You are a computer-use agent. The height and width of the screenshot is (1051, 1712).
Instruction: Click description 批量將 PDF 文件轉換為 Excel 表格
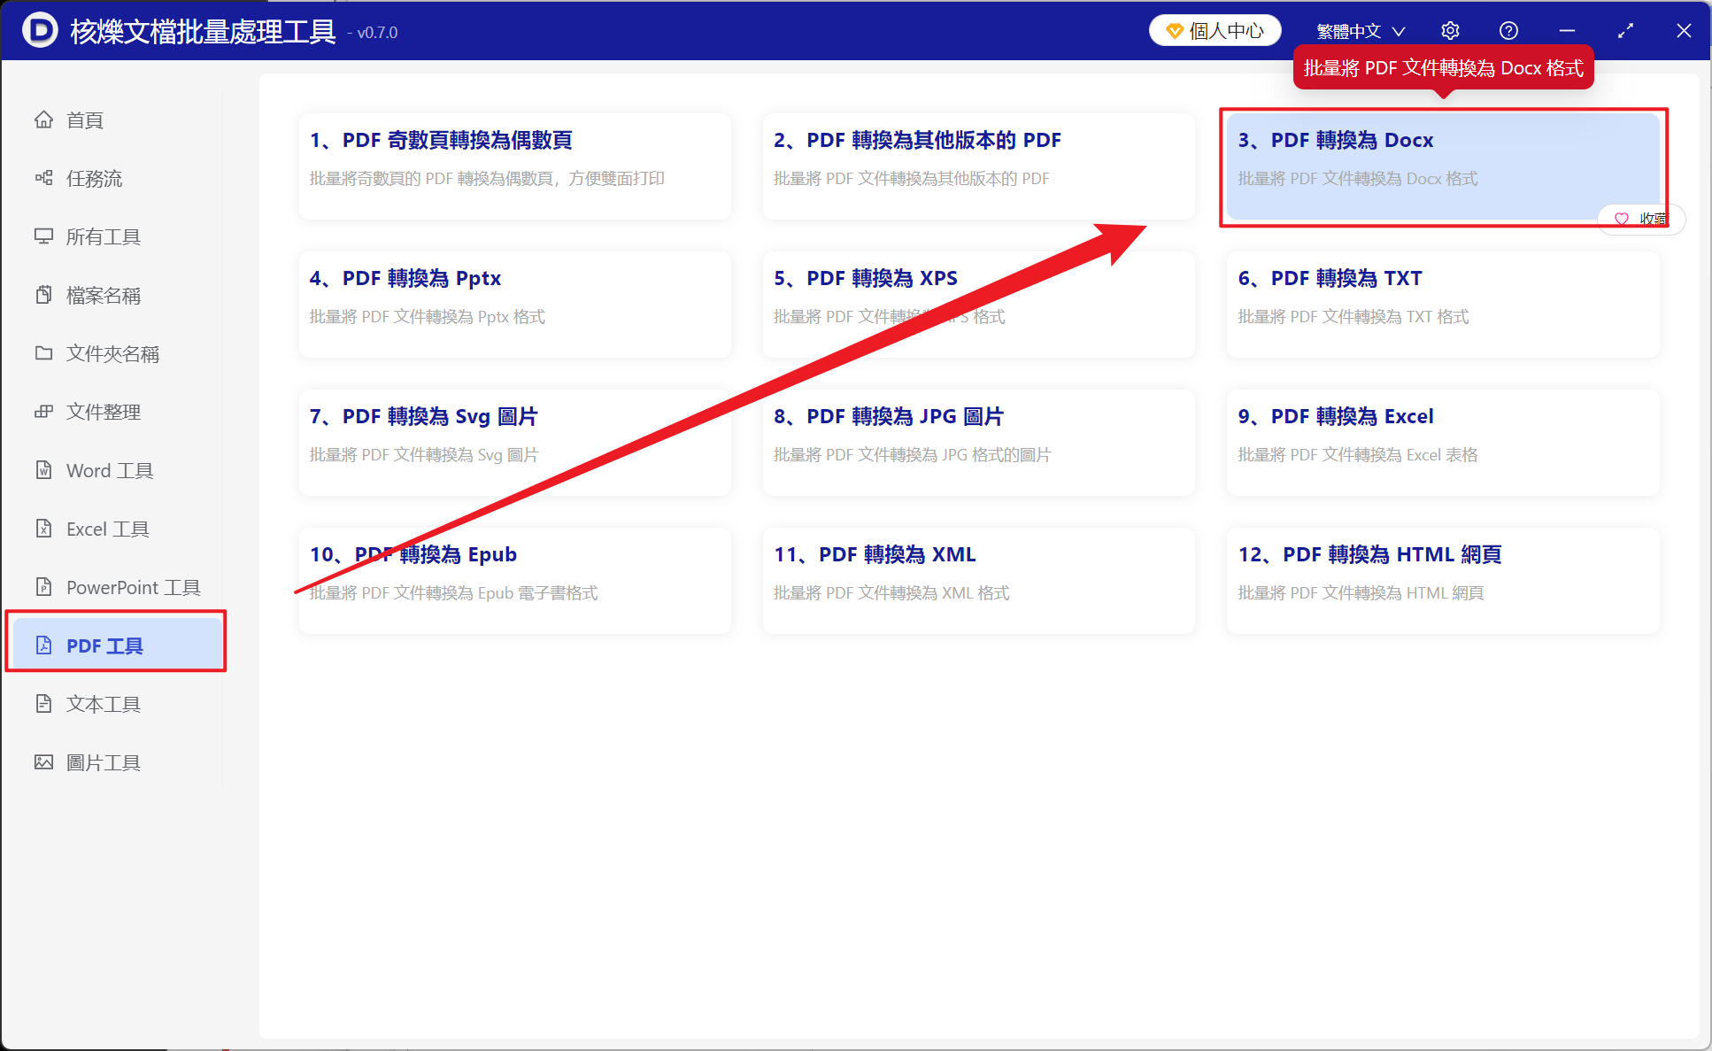point(1357,454)
